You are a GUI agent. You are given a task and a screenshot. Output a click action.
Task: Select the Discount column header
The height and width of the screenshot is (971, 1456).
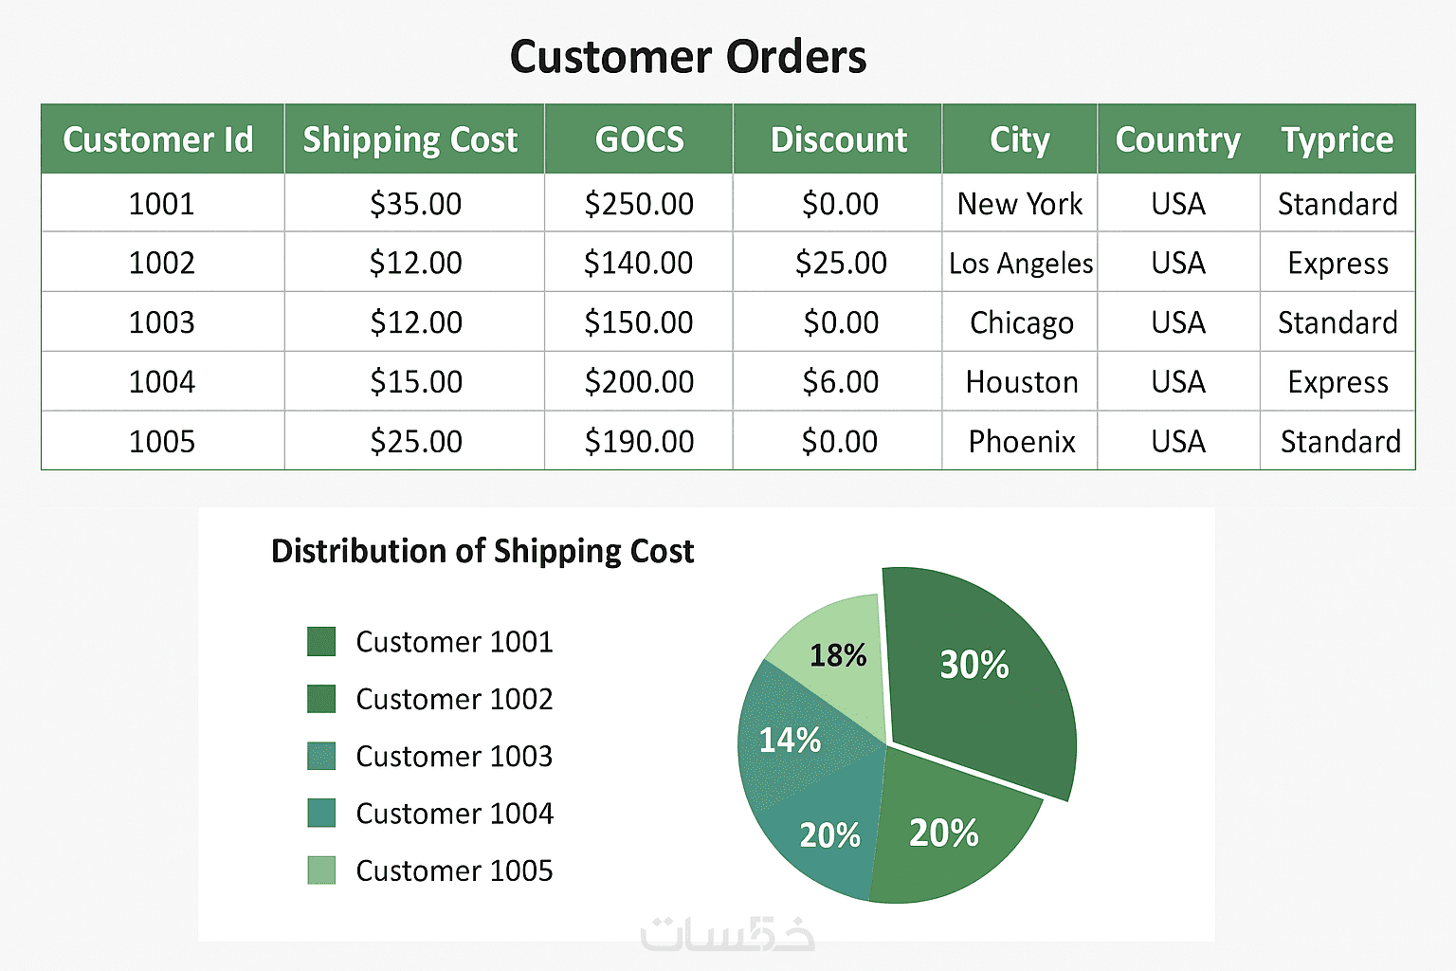pyautogui.click(x=839, y=139)
